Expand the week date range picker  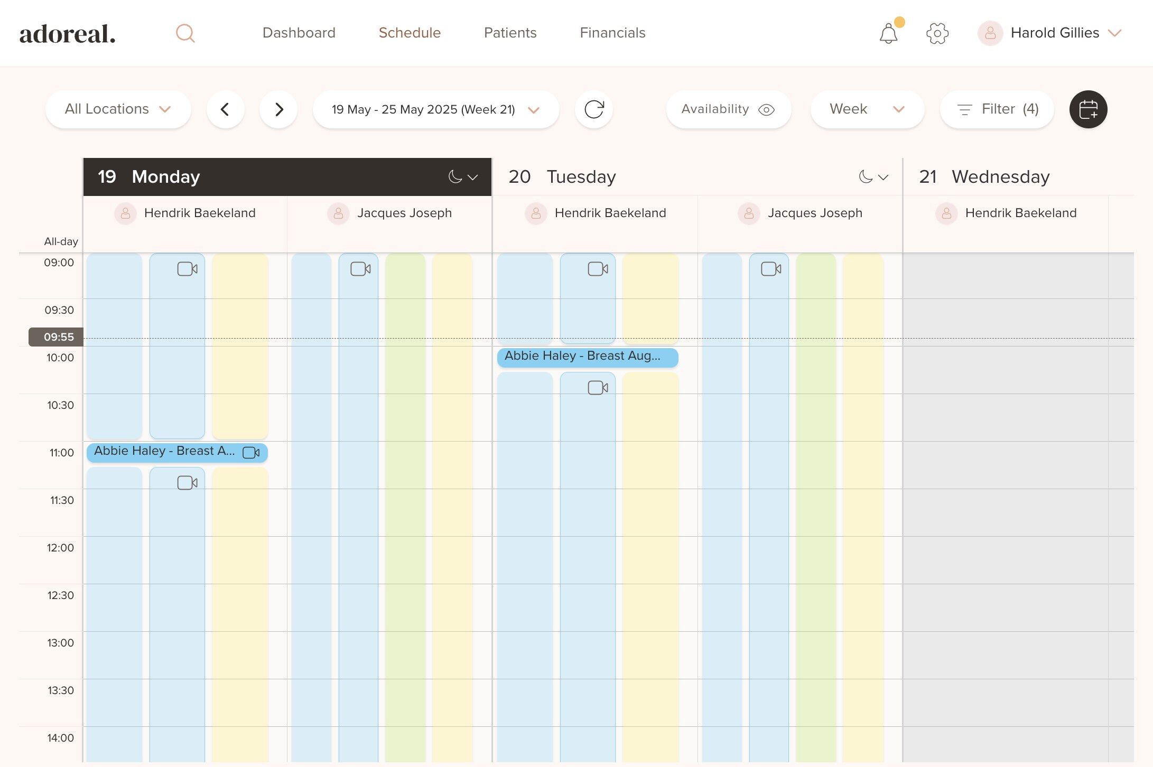click(x=435, y=109)
